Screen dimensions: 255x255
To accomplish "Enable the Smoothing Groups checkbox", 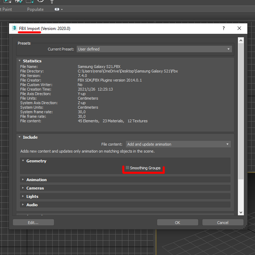I will pyautogui.click(x=127, y=168).
